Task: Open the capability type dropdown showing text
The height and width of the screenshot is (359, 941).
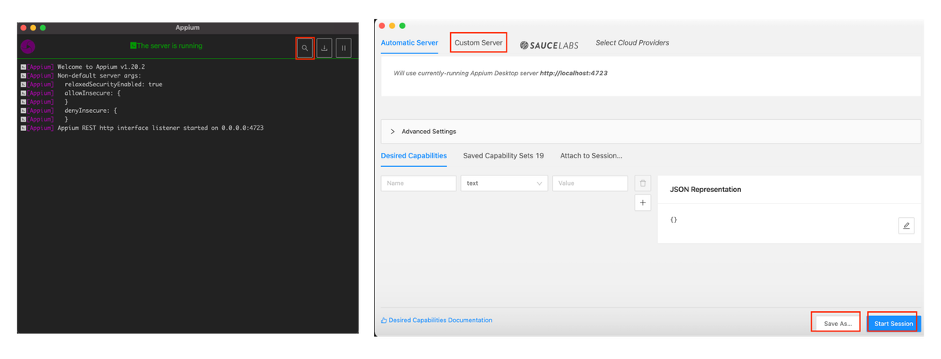Action: 504,183
